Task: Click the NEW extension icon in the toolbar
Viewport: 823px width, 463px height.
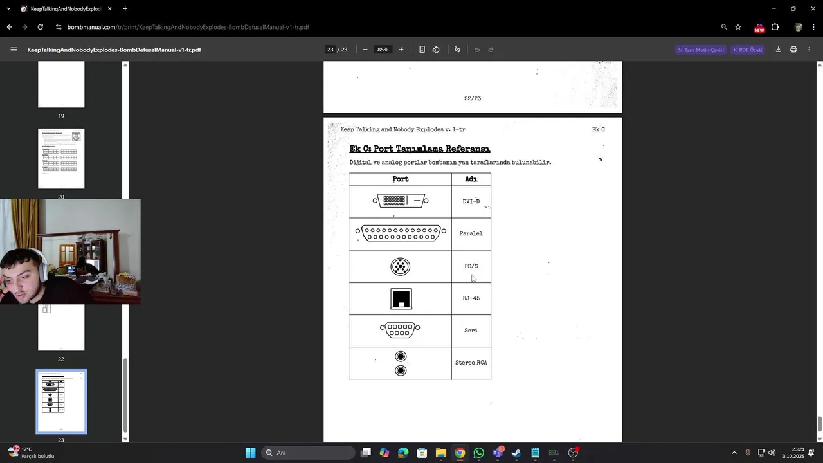Action: 759,28
